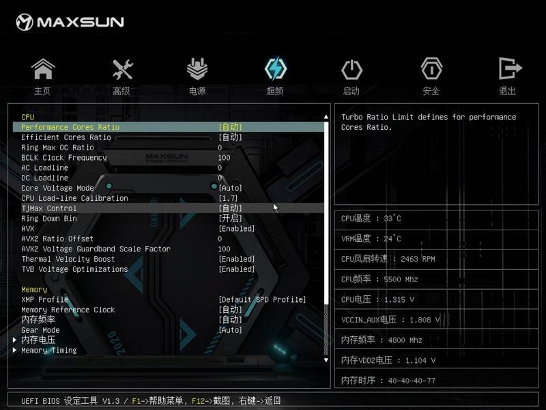
Task: Expand the 内存电压 submenu arrow
Action: 14,340
